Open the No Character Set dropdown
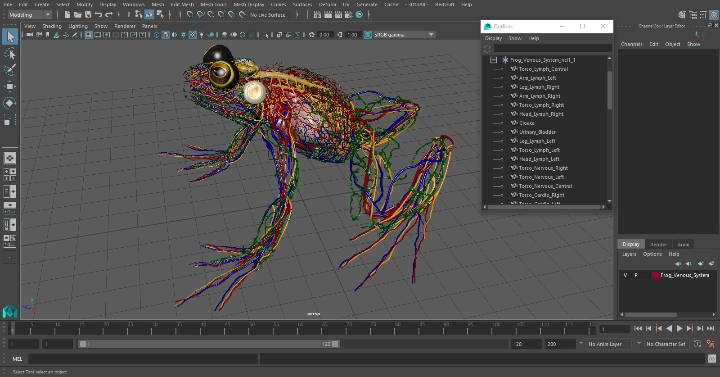The width and height of the screenshot is (720, 377). coord(666,344)
